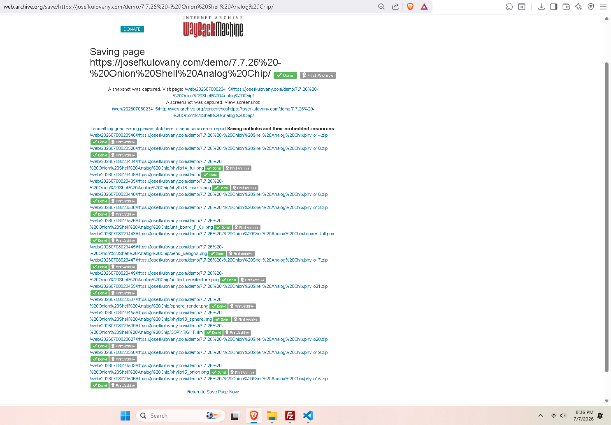This screenshot has width=611, height=425.
Task: Open the phyllo17.zip archive link
Action: (209, 260)
